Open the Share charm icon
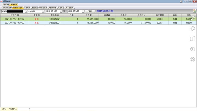Image resolution: width=197 pixels, height=111 pixels. click(x=192, y=29)
